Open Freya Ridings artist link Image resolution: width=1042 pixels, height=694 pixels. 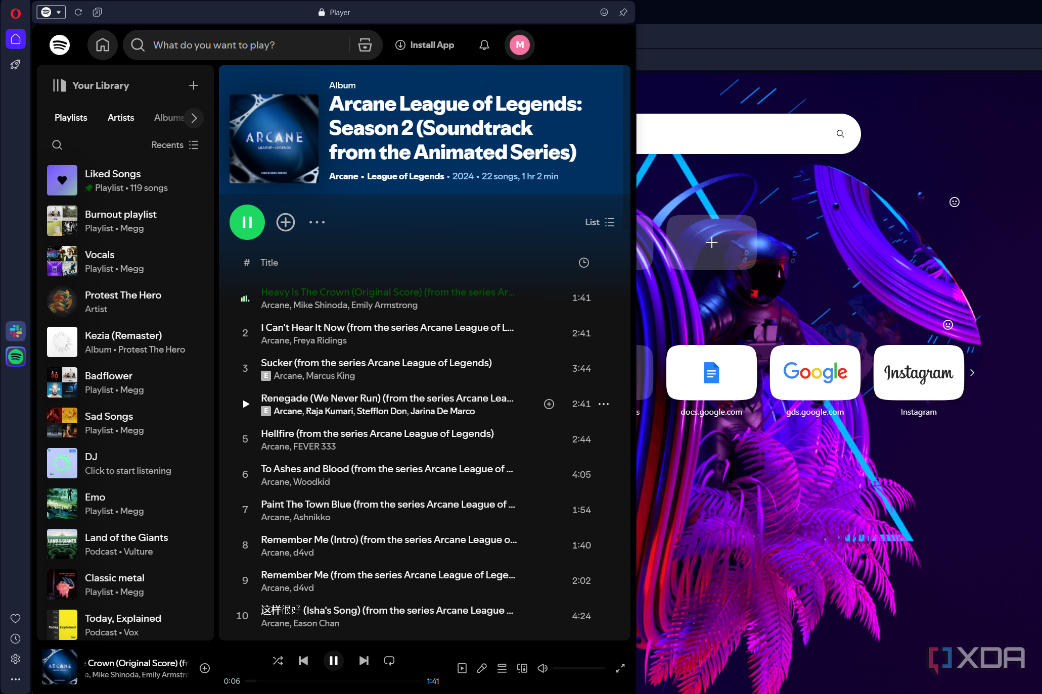pos(320,340)
